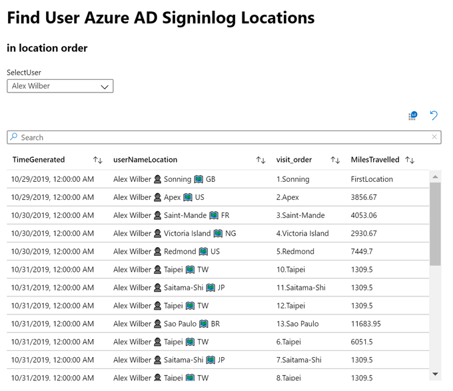Click scrollbar down arrow of table
This screenshot has width=453, height=391.
tap(436, 374)
